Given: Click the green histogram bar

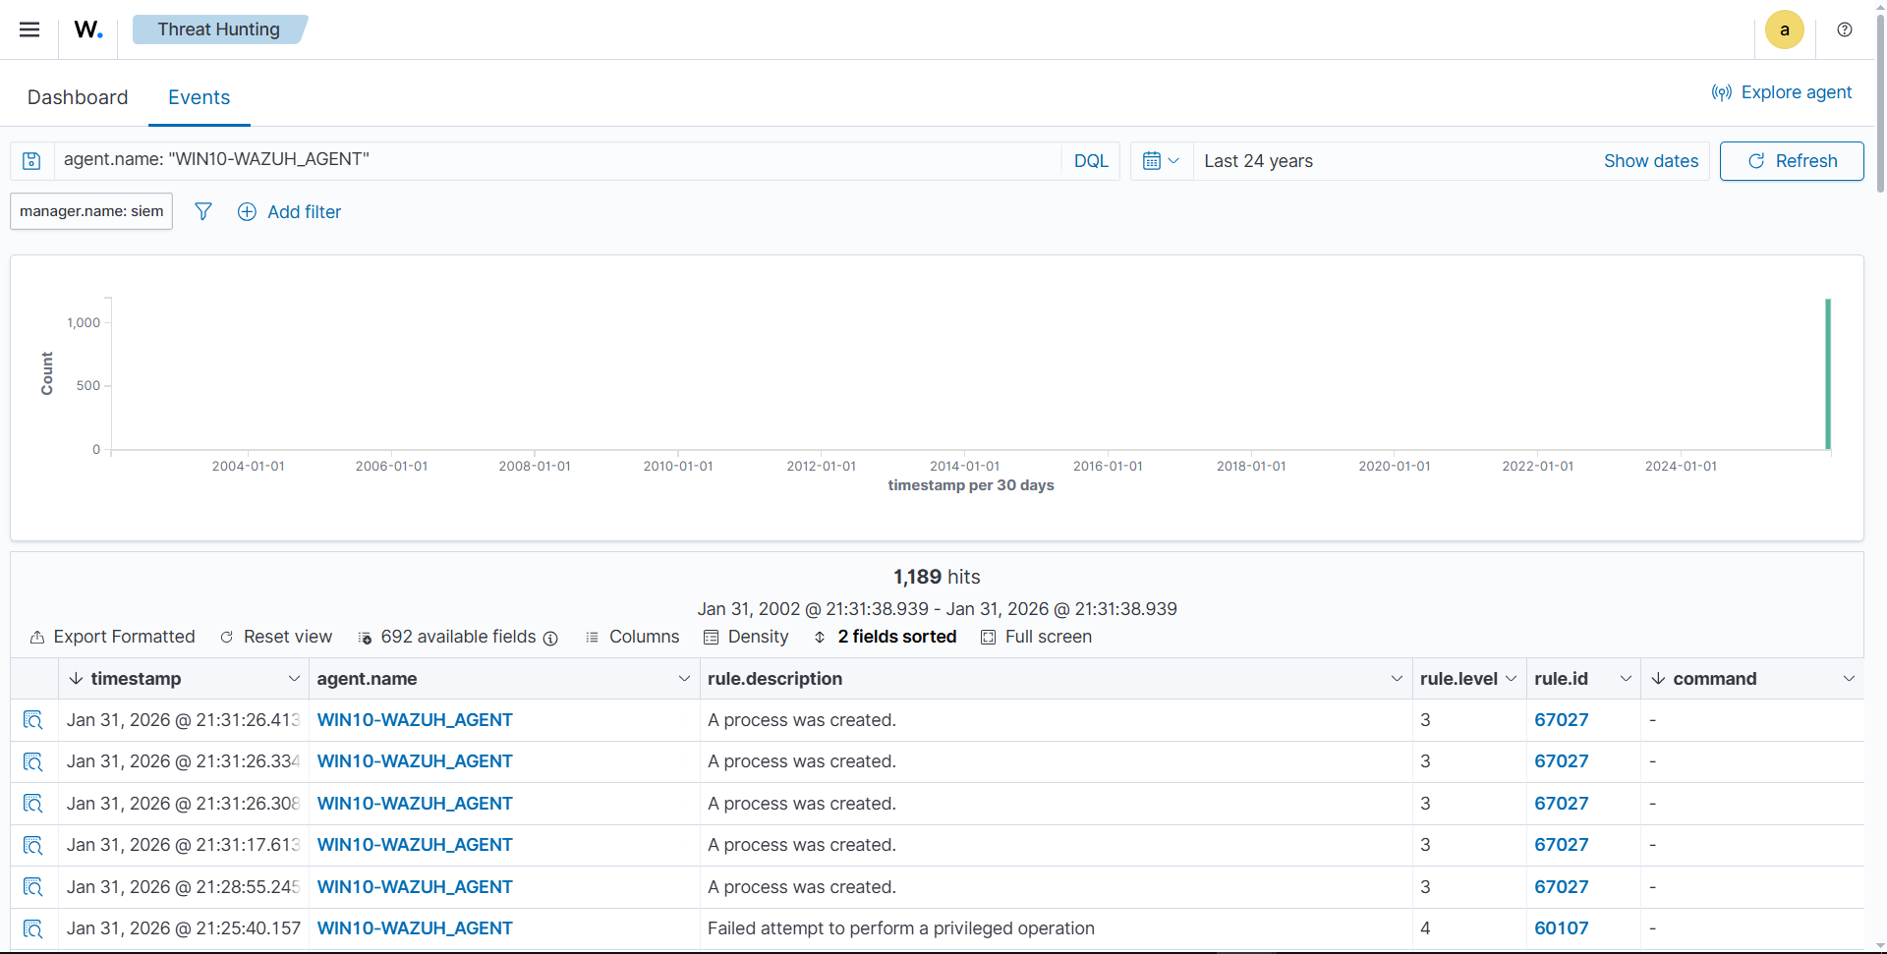Looking at the screenshot, I should point(1827,373).
